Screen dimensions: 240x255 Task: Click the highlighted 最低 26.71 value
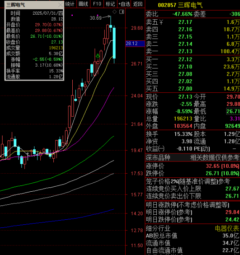point(233,112)
